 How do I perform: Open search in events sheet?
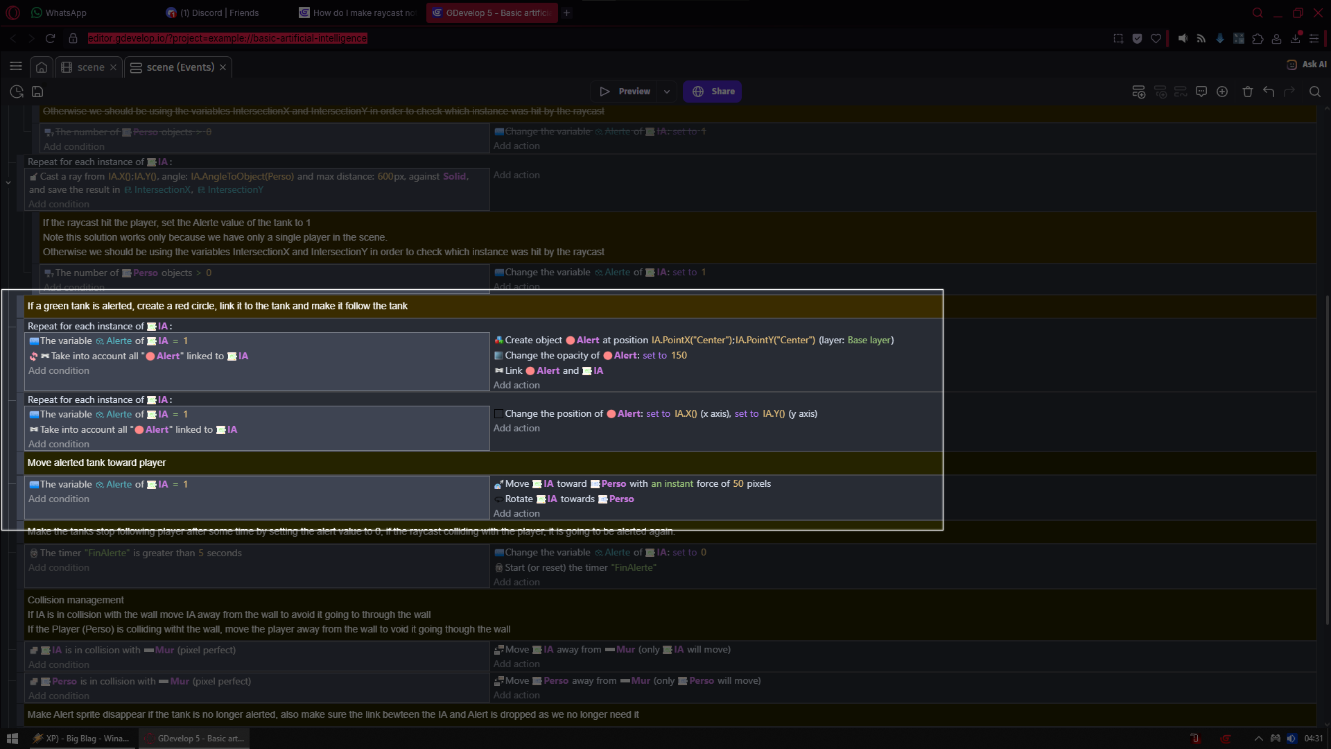(x=1314, y=92)
